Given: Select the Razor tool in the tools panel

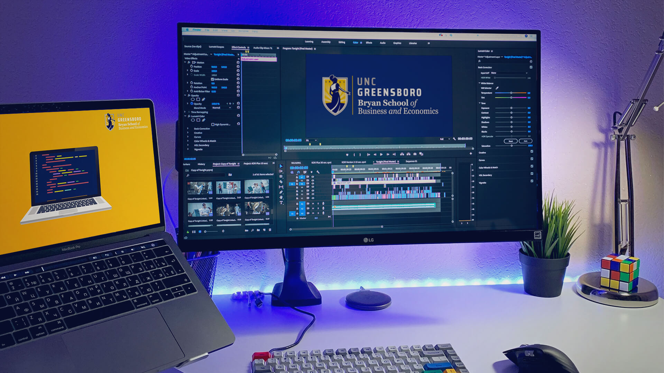Looking at the screenshot, I should (281, 182).
